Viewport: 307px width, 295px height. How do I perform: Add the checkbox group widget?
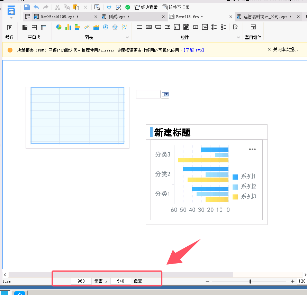click(x=223, y=27)
